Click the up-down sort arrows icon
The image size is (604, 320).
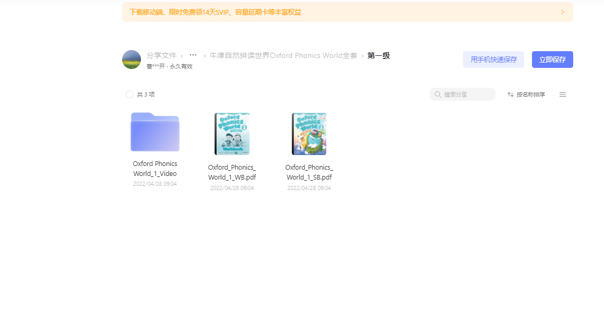click(510, 94)
